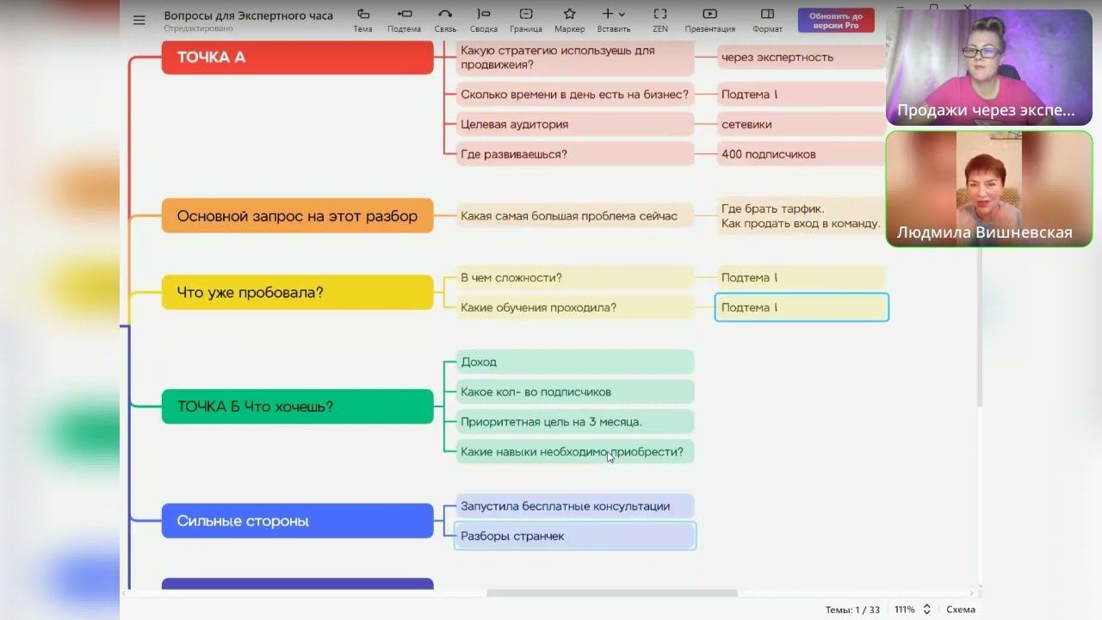Viewport: 1102px width, 620px height.
Task: Click the horizontal scrollbar thumb
Action: (x=612, y=593)
